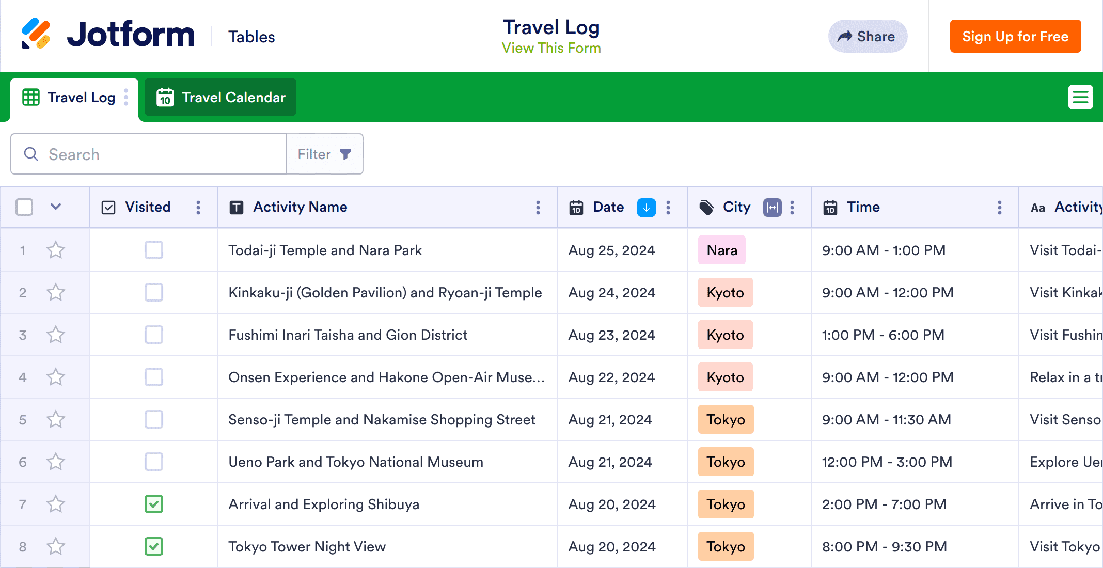Viewport: 1103px width, 568px height.
Task: Tick the select-all rows checkbox
Action: point(24,207)
